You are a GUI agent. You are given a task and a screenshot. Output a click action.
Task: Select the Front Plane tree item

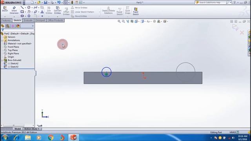(x=13, y=47)
